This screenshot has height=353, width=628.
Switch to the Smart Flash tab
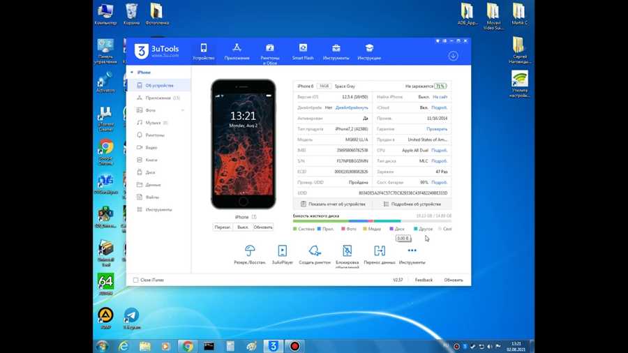click(303, 52)
